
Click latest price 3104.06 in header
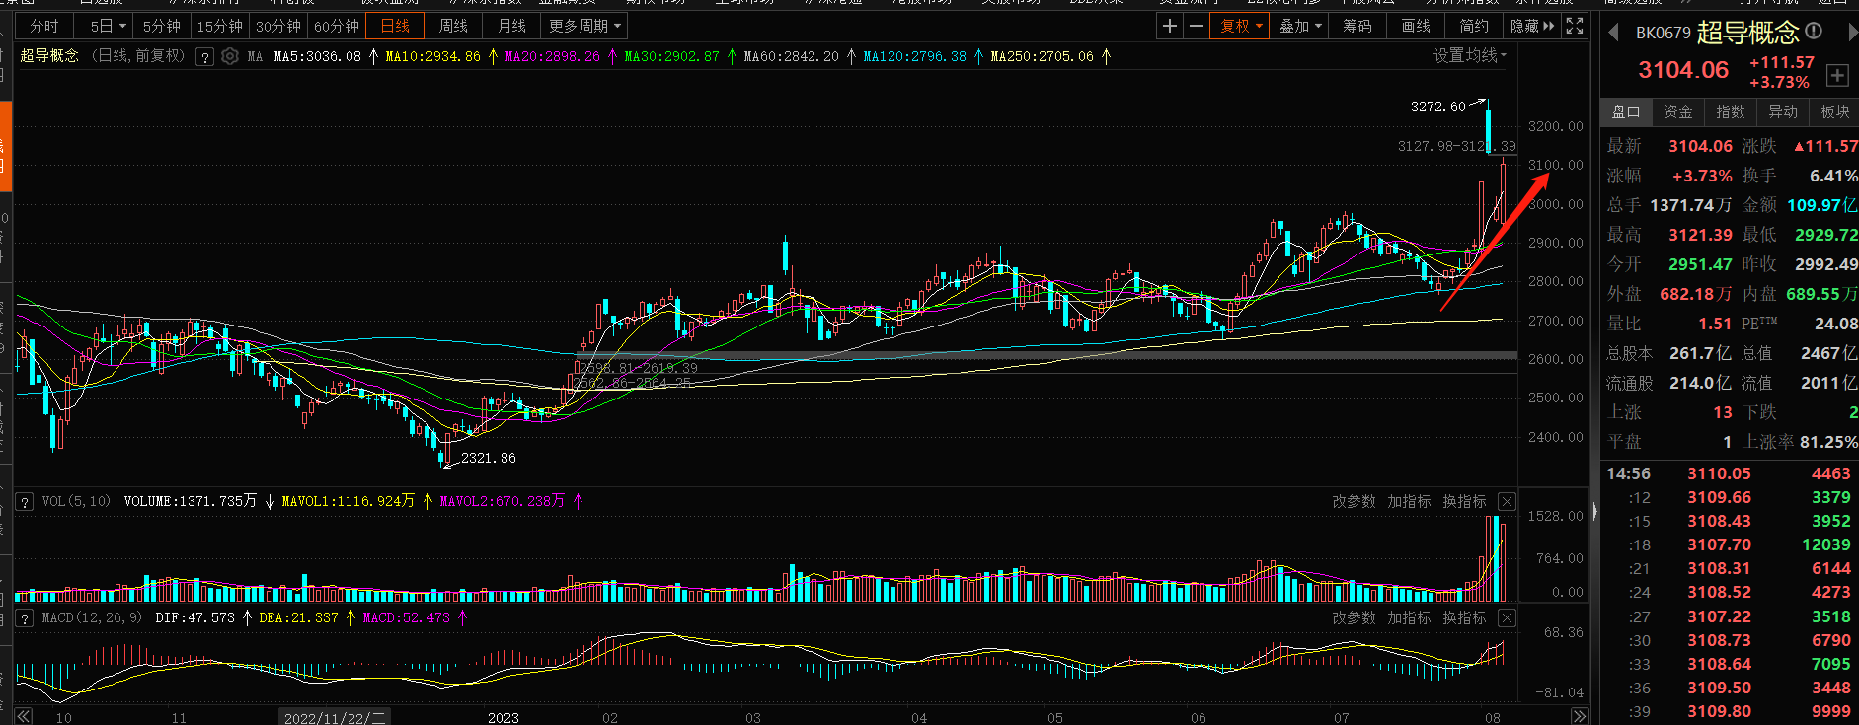(1683, 70)
